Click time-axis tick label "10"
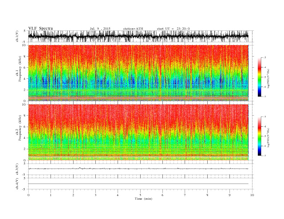Image resolution: width=284 pixels, height=219 pixels. (x=252, y=195)
